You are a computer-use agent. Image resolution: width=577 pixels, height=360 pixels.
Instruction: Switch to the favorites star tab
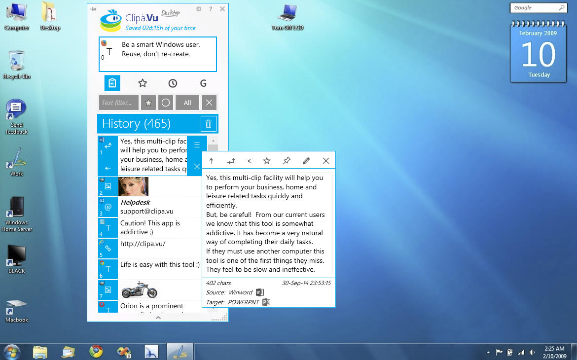tap(143, 83)
